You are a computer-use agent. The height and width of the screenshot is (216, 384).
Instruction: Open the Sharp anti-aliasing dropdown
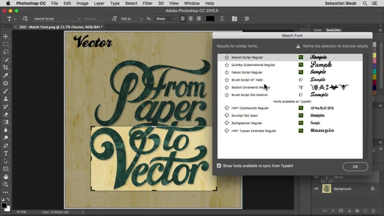pyautogui.click(x=173, y=18)
